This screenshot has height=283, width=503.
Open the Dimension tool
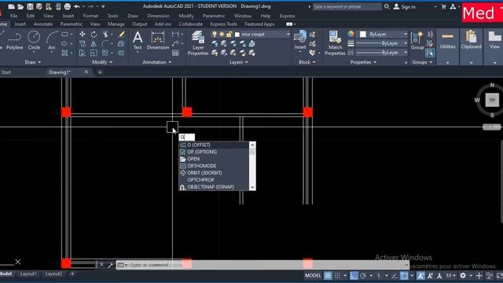158,40
